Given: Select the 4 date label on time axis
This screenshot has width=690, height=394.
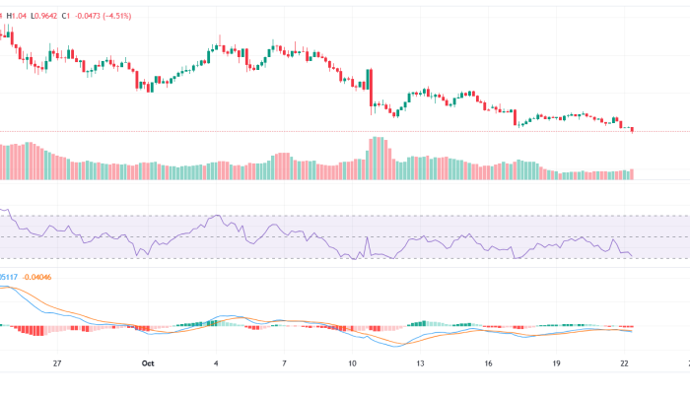Looking at the screenshot, I should click(x=216, y=363).
